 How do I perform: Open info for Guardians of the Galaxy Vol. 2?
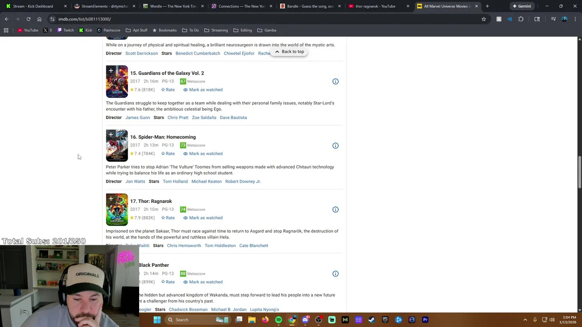[x=336, y=81]
